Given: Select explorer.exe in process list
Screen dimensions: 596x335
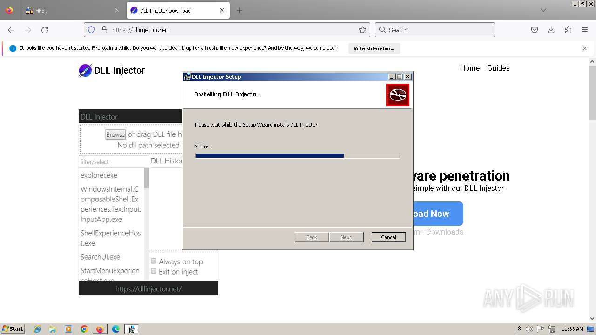Looking at the screenshot, I should coord(99,175).
